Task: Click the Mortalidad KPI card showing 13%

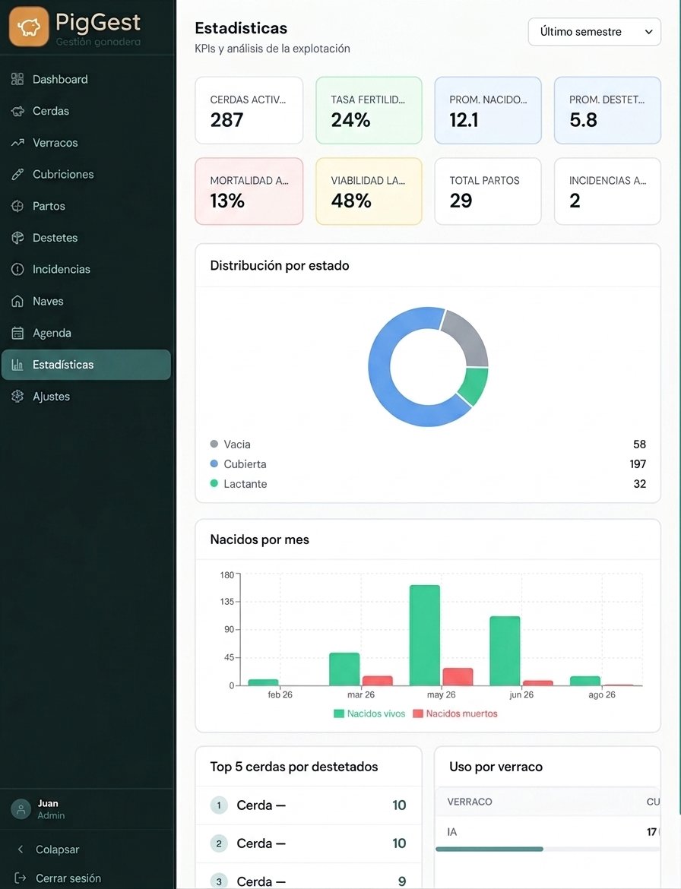Action: (x=249, y=191)
